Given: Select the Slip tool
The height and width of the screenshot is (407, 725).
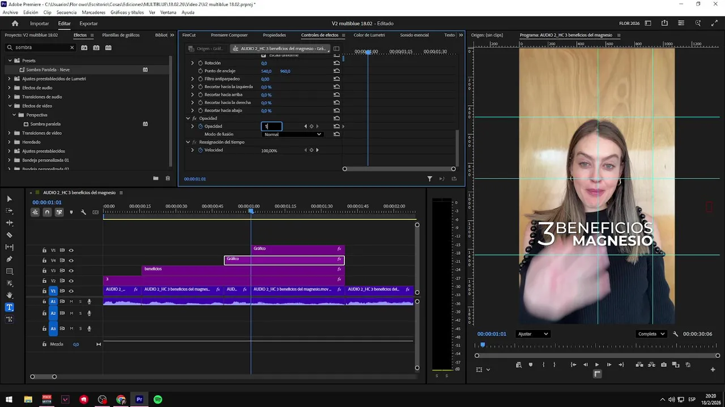Looking at the screenshot, I should tap(9, 247).
